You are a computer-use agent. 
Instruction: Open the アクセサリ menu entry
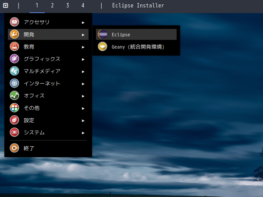48,22
